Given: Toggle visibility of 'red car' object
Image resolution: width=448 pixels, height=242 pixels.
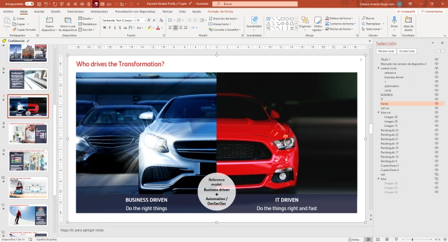Looking at the screenshot, I should [436, 108].
